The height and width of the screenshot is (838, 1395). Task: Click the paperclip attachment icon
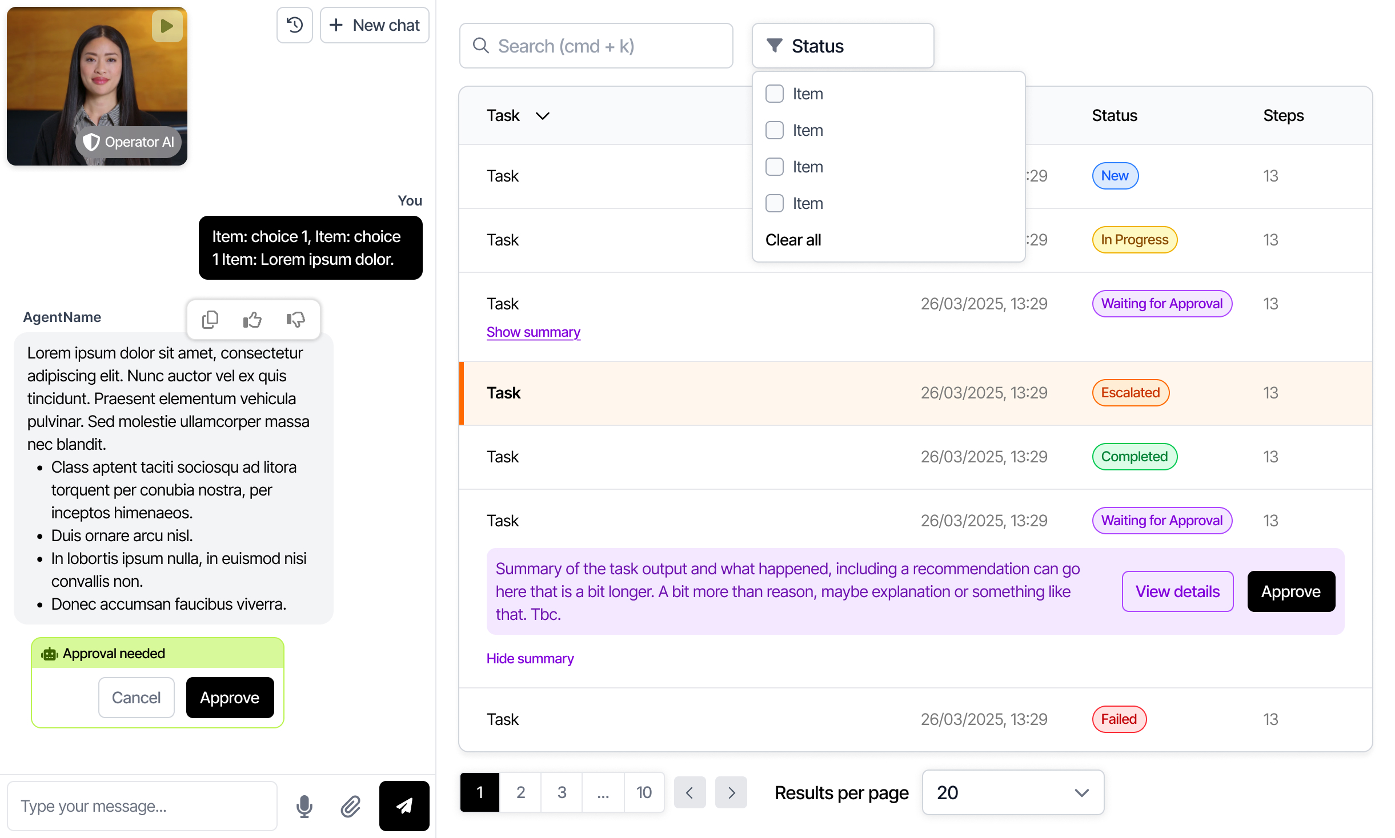point(350,806)
